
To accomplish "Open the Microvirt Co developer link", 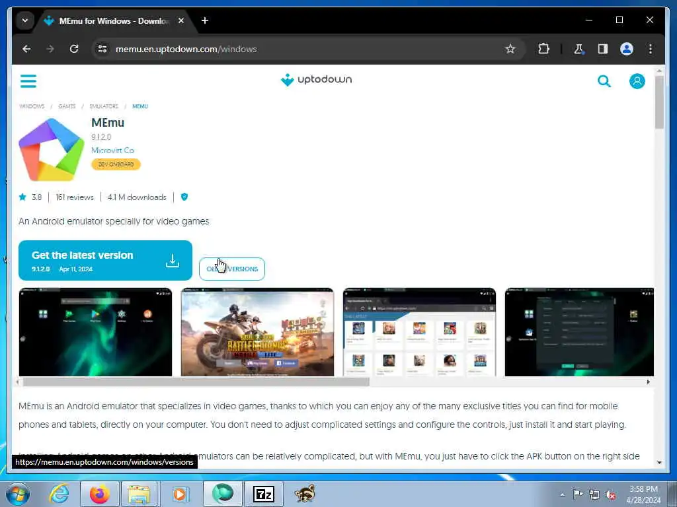I will [112, 151].
